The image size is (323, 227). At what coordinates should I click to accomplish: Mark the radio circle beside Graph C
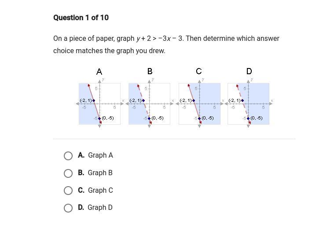68,191
